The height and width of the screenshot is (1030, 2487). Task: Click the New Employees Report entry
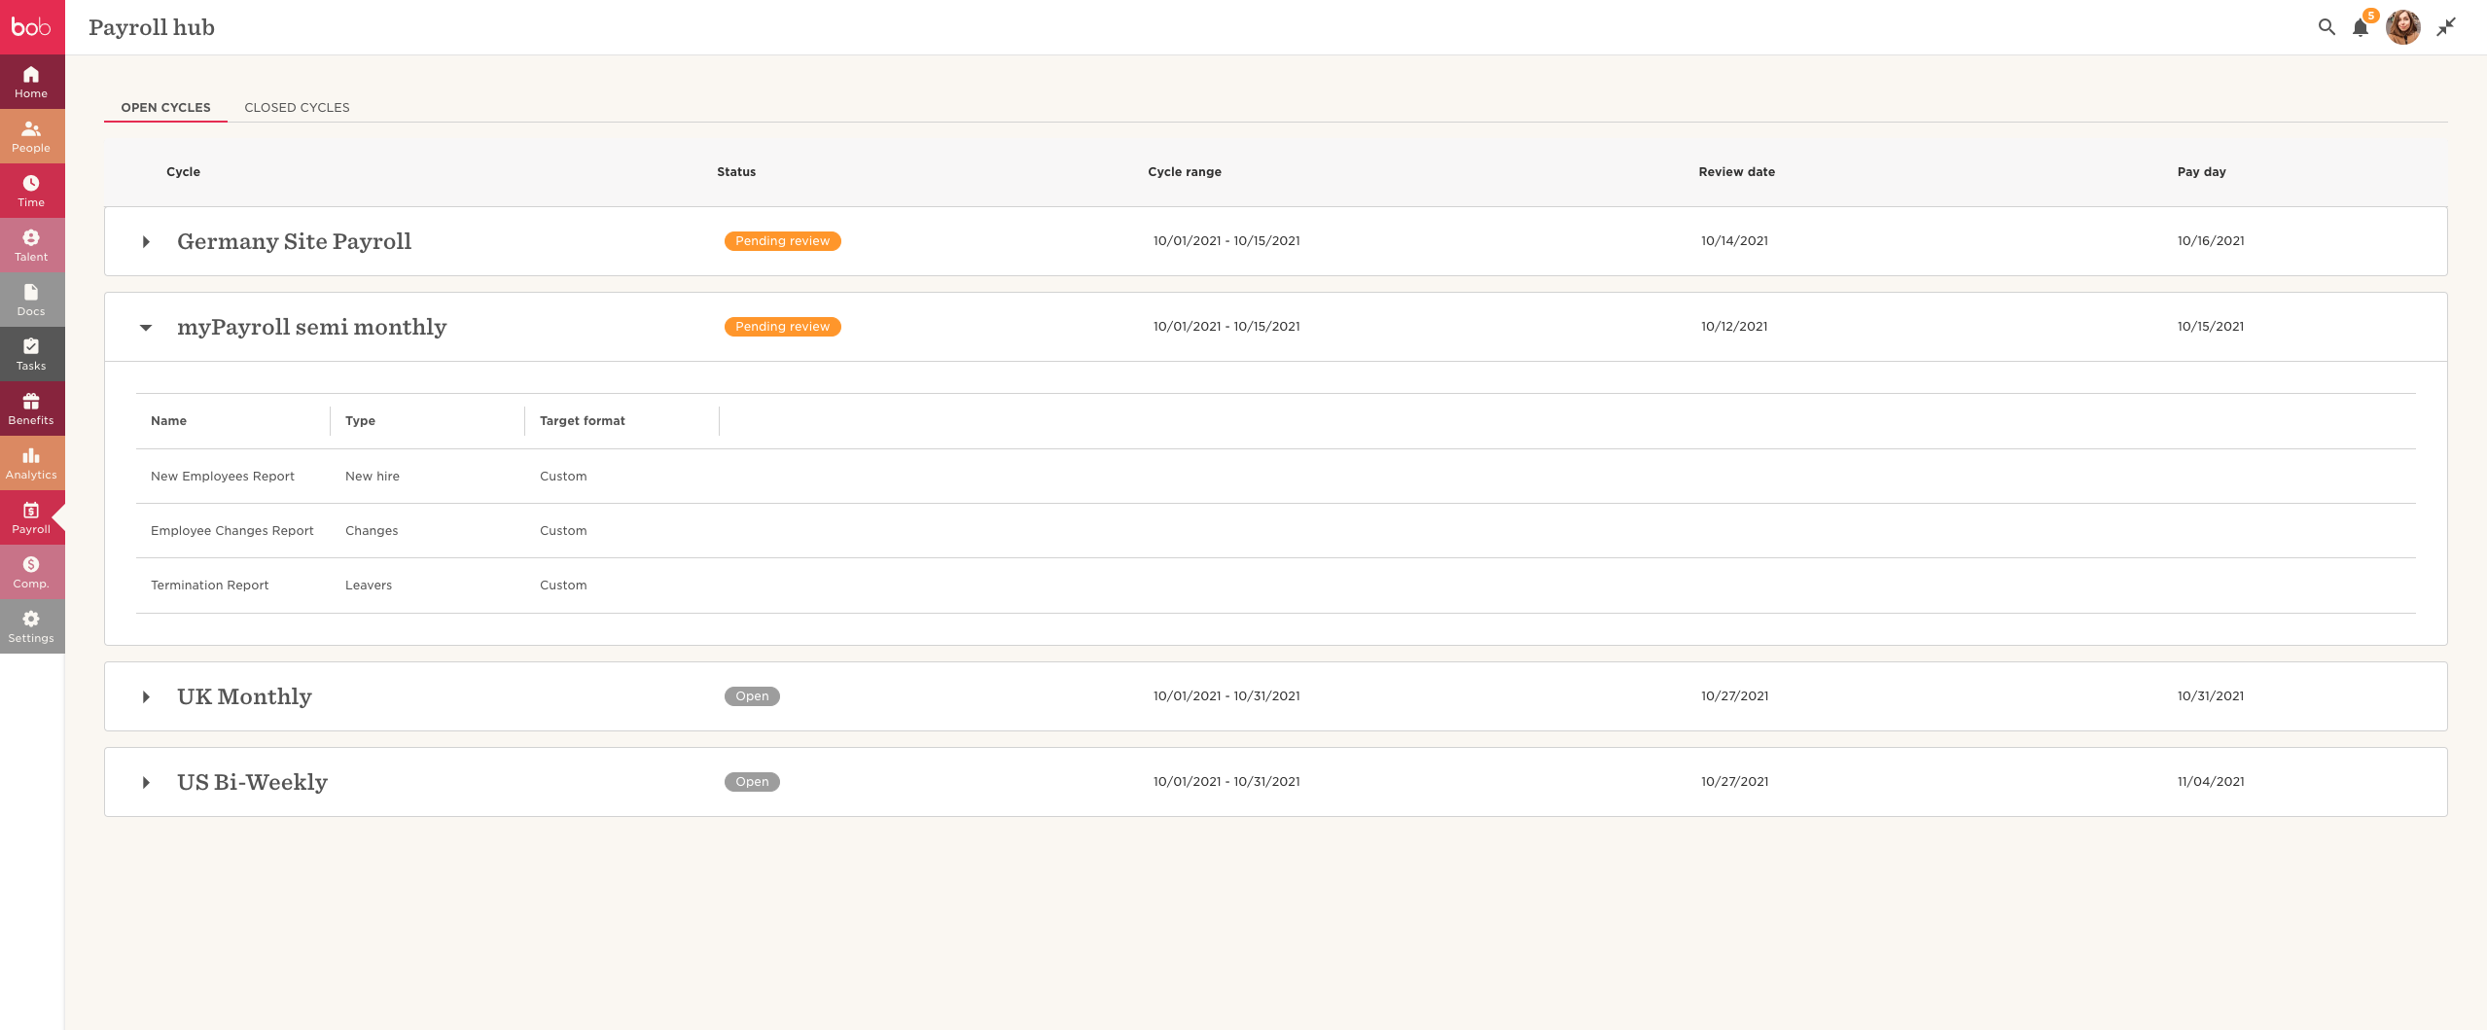pos(222,476)
